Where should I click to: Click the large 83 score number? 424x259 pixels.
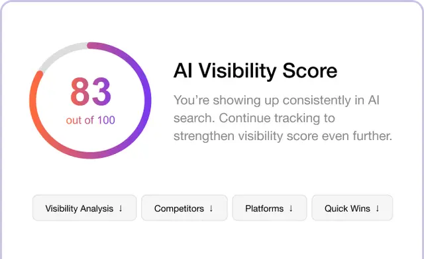(91, 91)
